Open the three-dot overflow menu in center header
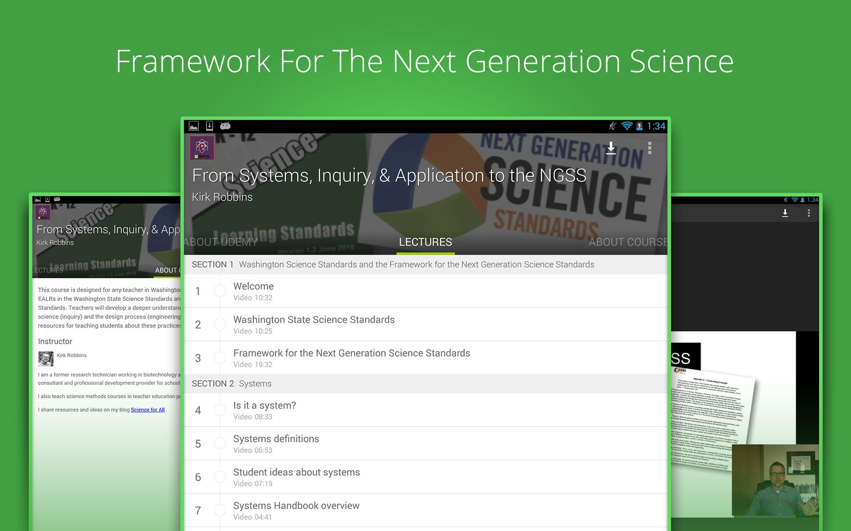 pos(649,148)
